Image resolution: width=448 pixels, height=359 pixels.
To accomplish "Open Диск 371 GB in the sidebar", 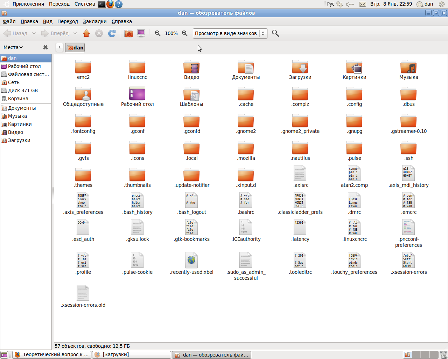I will [x=26, y=90].
